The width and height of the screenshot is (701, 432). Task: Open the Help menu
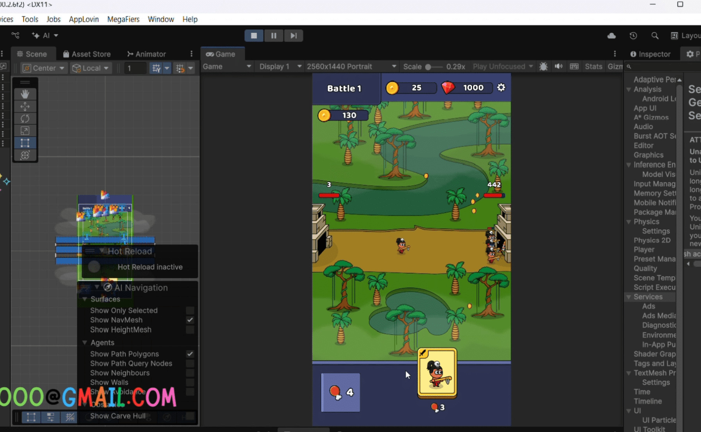(x=190, y=19)
